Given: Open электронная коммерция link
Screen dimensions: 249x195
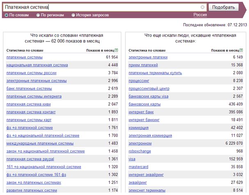Looking at the screenshot, I should tap(150, 135).
